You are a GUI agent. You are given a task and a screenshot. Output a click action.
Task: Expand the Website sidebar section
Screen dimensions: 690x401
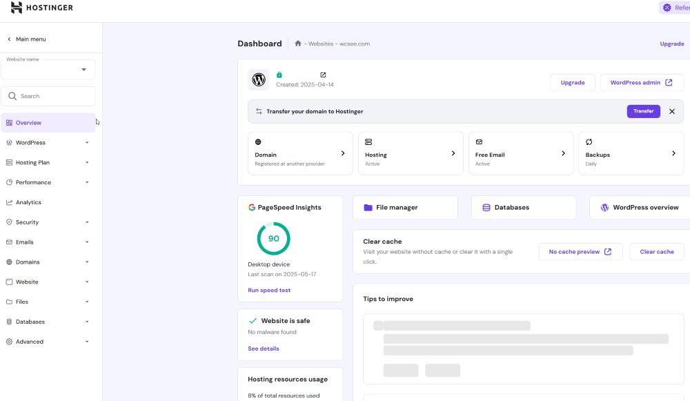pyautogui.click(x=87, y=282)
